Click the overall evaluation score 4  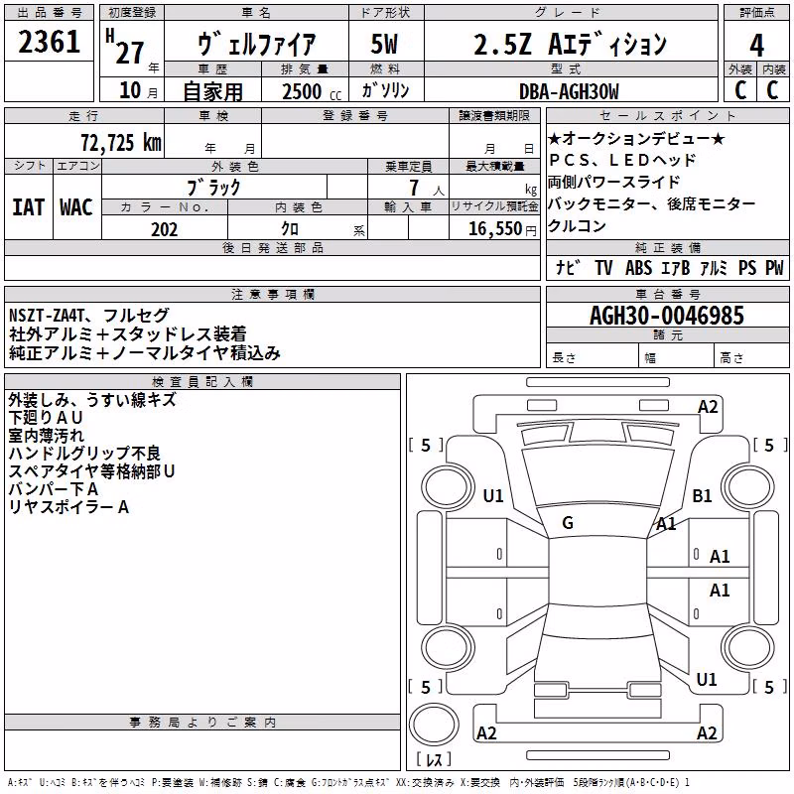point(756,46)
